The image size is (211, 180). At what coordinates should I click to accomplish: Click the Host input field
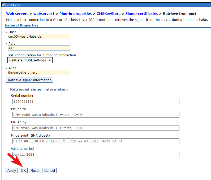[39, 37]
